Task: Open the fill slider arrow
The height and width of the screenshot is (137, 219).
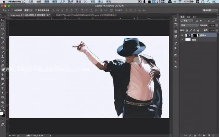Action: tap(217, 30)
